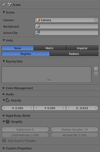Screen dimensions: 100x152
Task: Select Imperial units
Action: pyautogui.click(x=82, y=48)
